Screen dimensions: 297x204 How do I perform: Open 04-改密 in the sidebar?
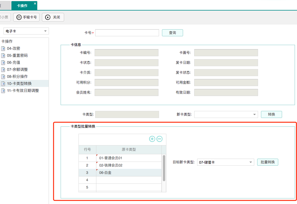tap(13, 49)
